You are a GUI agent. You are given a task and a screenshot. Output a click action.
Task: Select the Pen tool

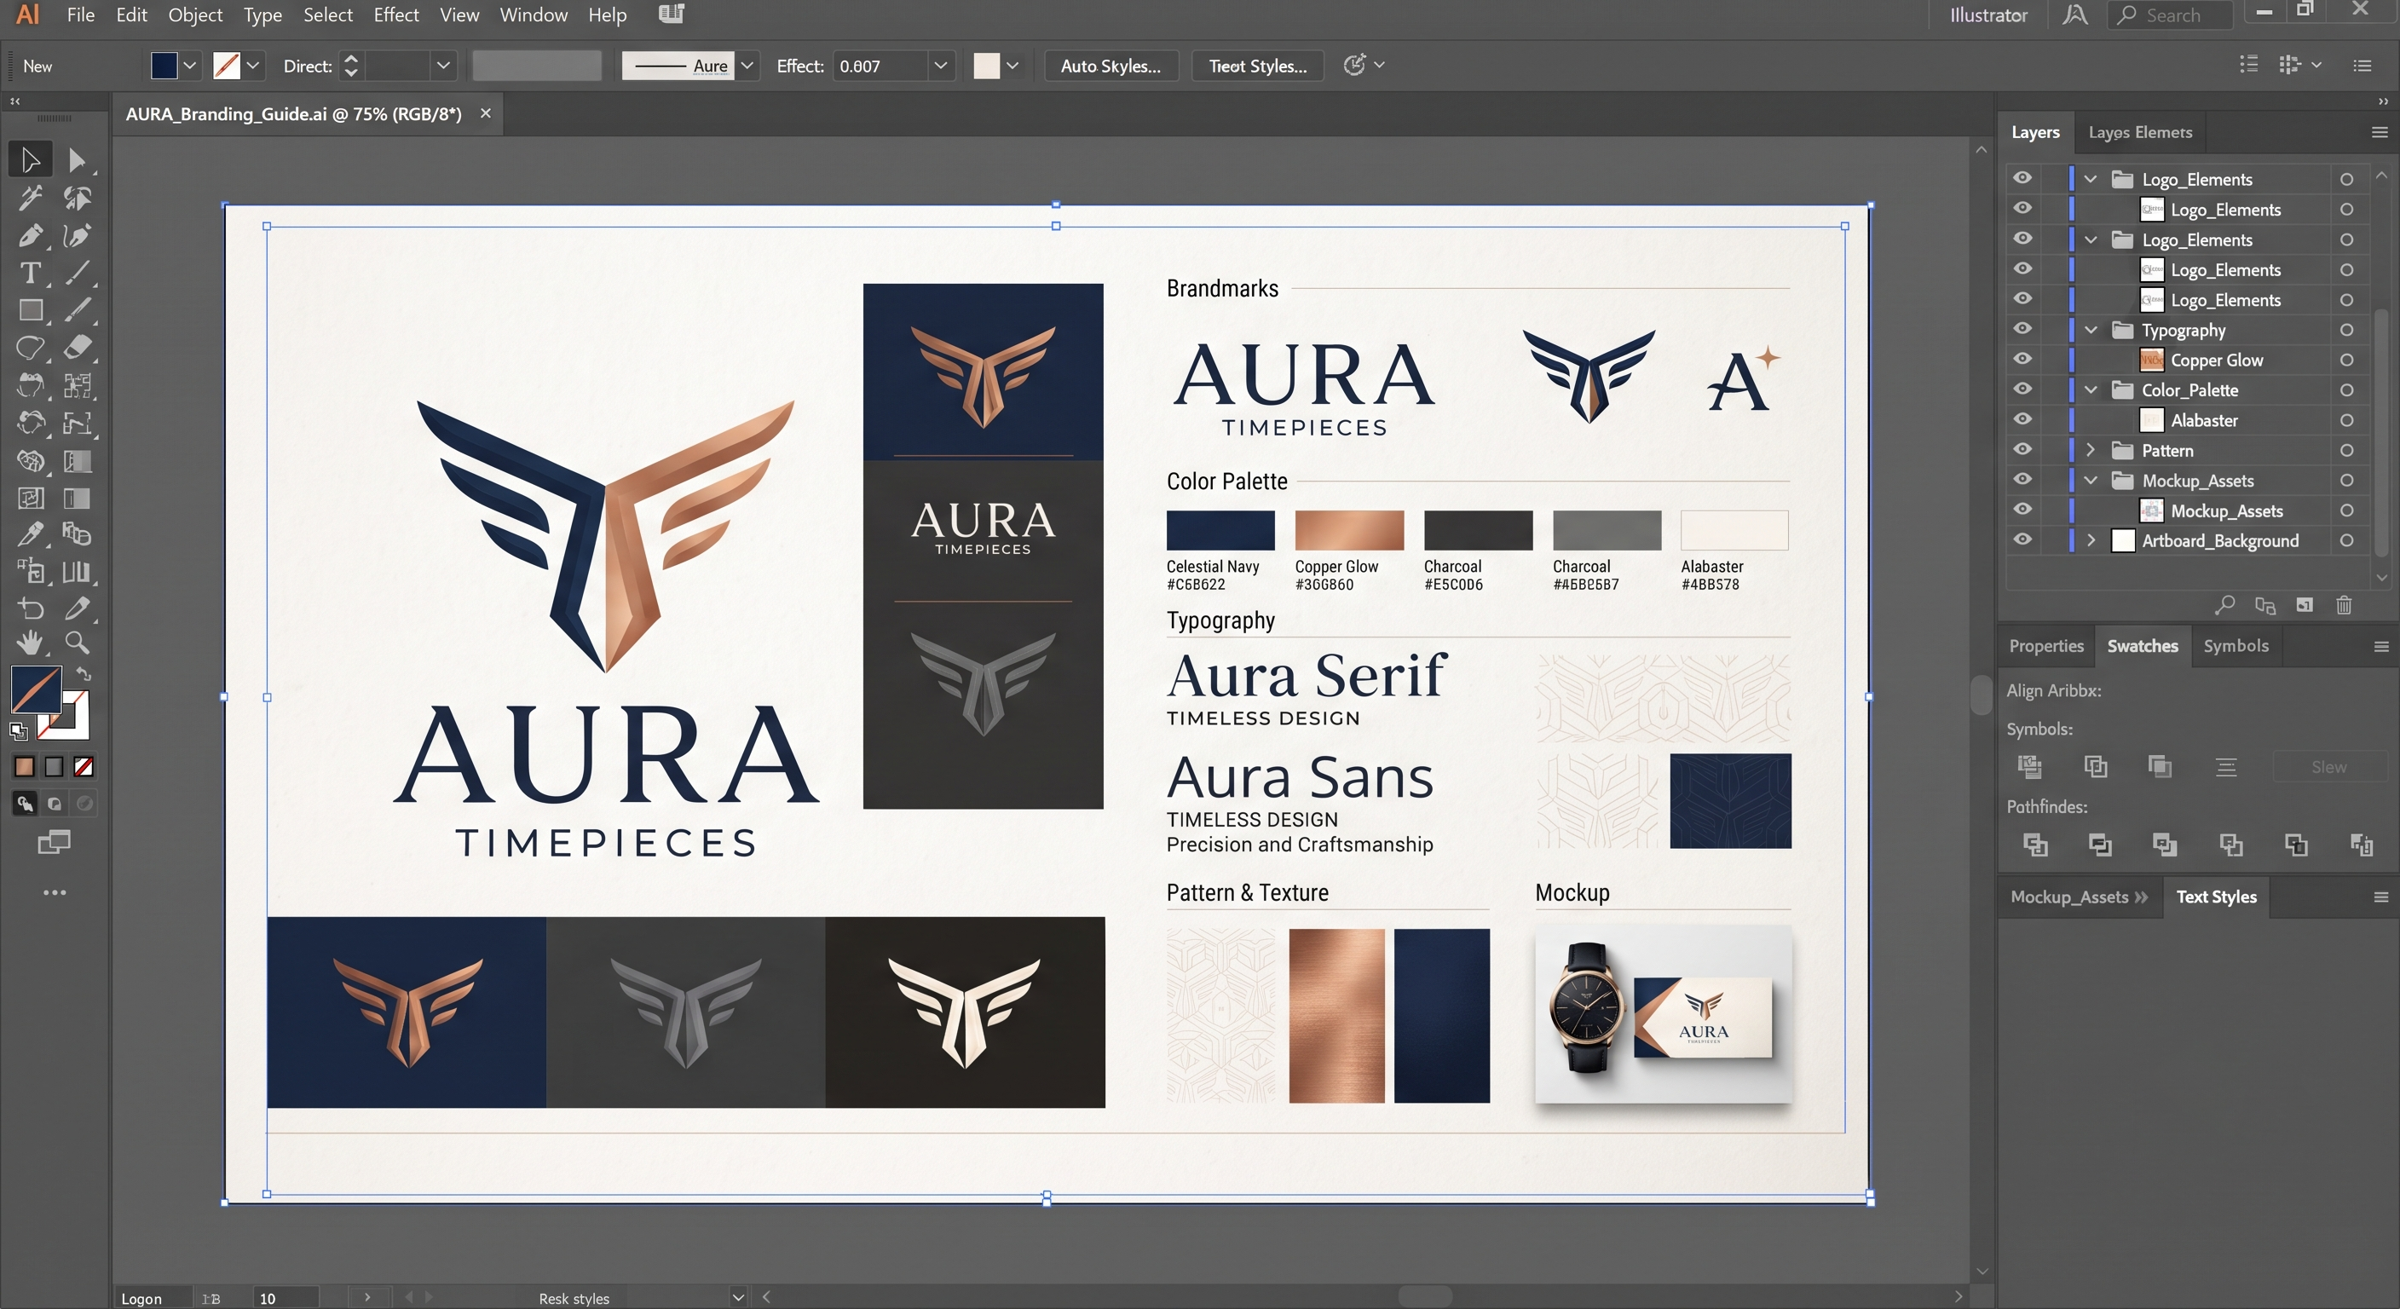click(30, 236)
